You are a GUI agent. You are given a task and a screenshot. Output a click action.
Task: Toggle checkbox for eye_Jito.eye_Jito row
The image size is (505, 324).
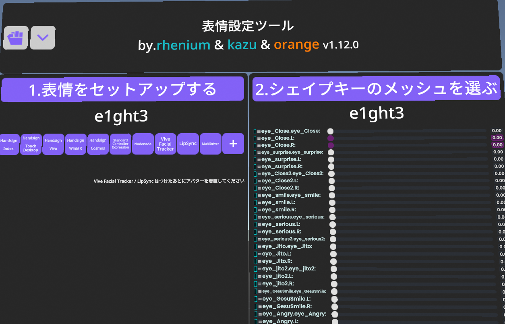(x=255, y=247)
